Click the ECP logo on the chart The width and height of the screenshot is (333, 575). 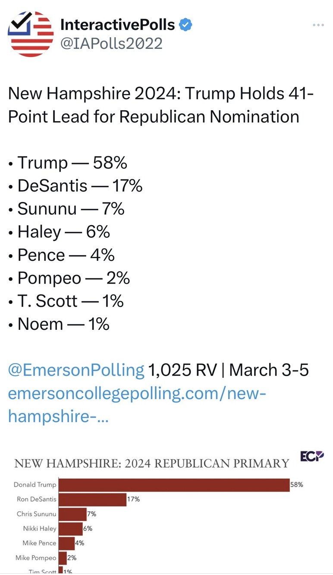[x=312, y=456]
